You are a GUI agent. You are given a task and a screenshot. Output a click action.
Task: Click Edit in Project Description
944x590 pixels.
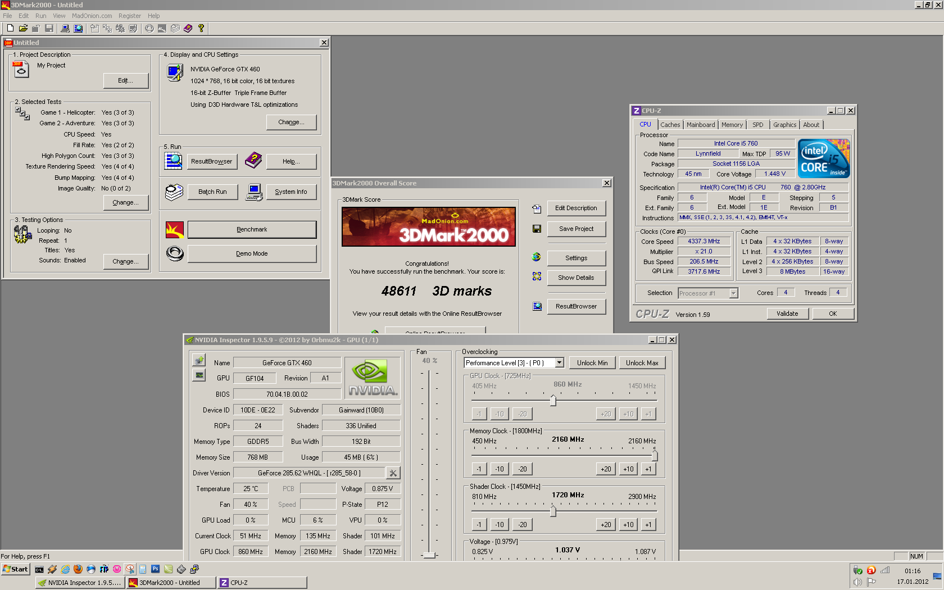click(x=125, y=80)
